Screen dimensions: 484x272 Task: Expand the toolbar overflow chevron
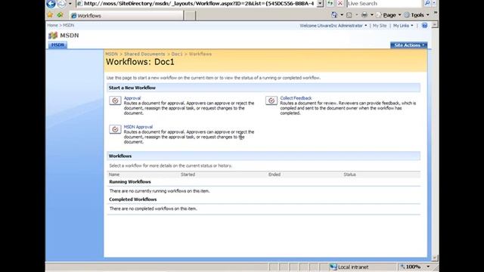pyautogui.click(x=436, y=13)
